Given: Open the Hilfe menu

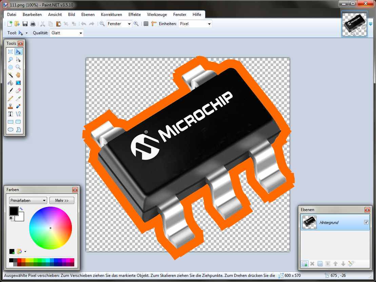Looking at the screenshot, I should [197, 14].
